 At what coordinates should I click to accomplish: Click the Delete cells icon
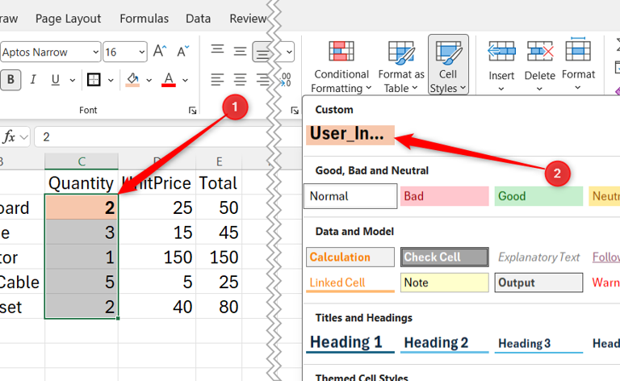click(x=540, y=52)
